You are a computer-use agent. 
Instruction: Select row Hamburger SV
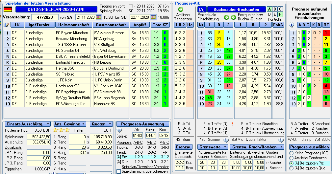tap(87, 86)
